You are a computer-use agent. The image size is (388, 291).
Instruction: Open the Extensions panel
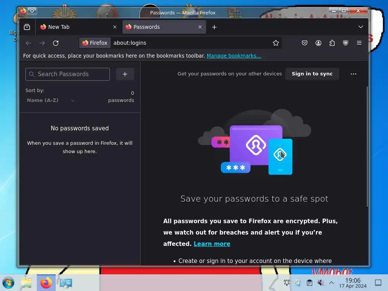(x=332, y=43)
